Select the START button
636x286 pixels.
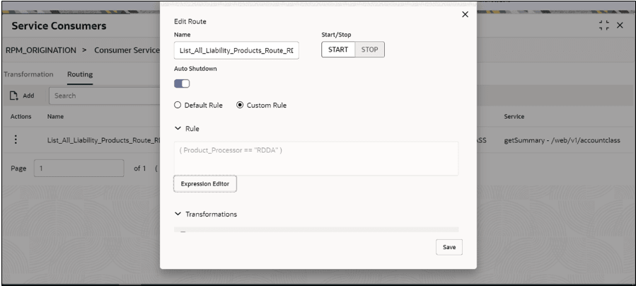click(x=338, y=50)
